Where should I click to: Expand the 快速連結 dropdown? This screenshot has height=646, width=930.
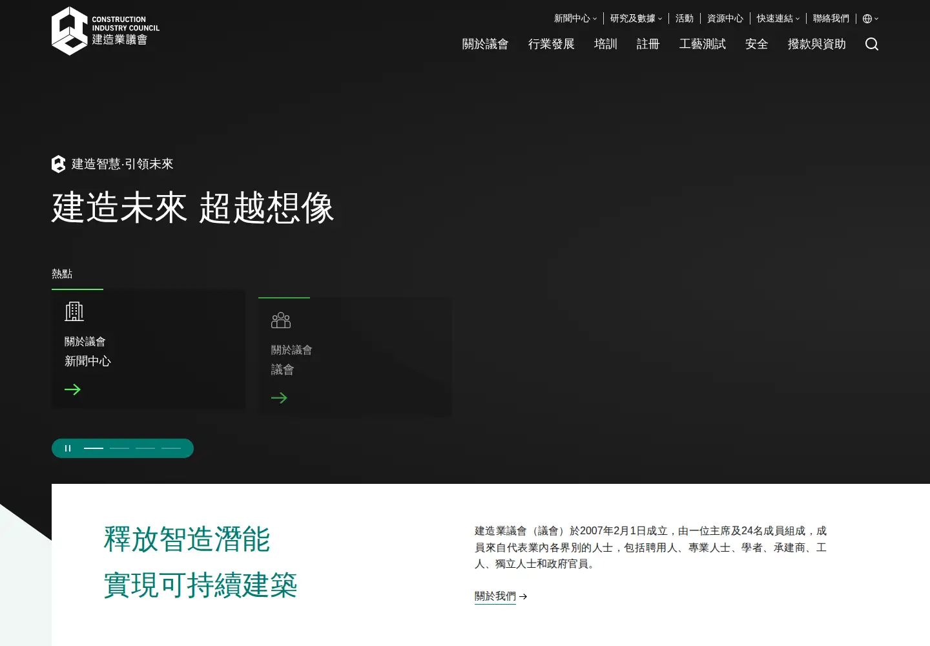(778, 19)
